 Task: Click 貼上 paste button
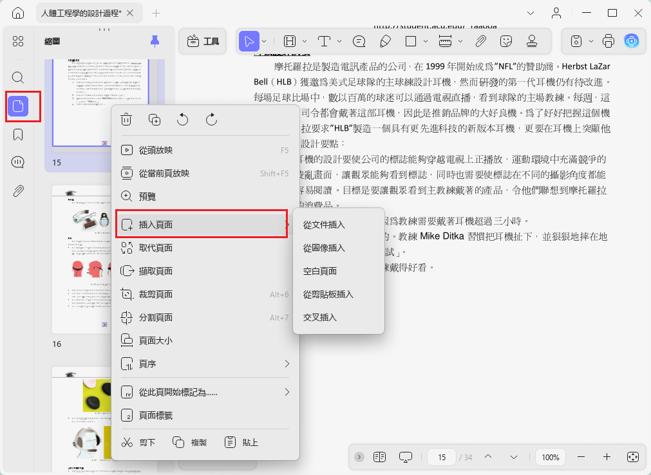pyautogui.click(x=241, y=442)
